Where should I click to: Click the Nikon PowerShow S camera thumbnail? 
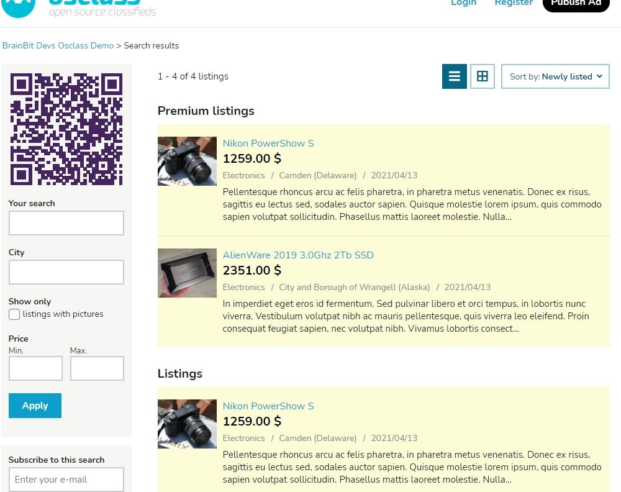pos(187,161)
